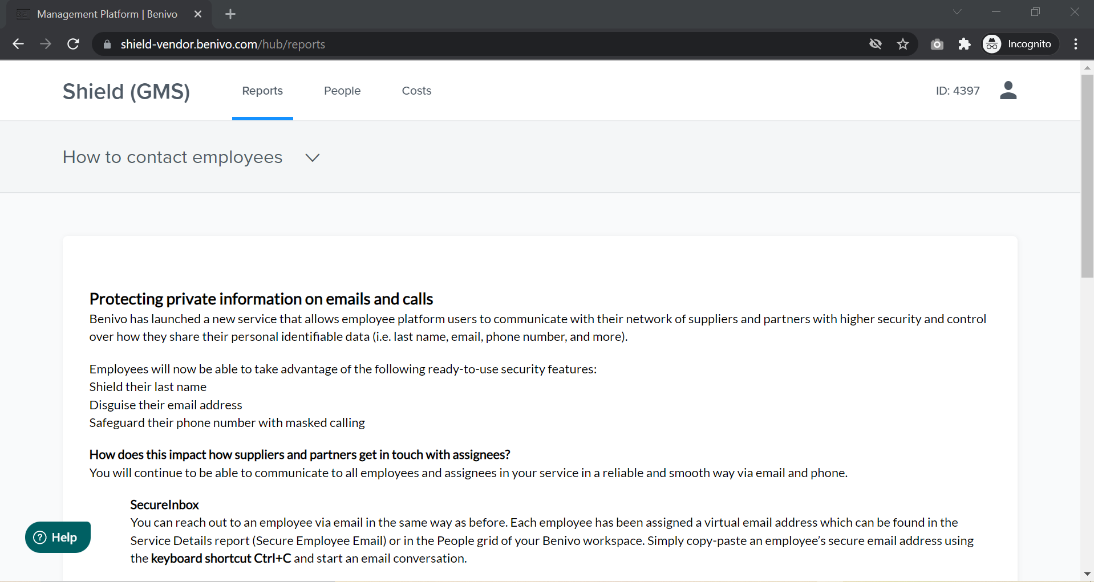
Task: Open the Help widget
Action: click(x=58, y=537)
